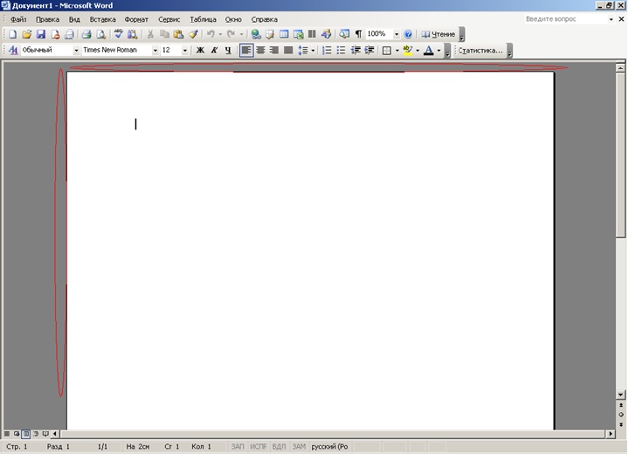Click the Статистика... button
The width and height of the screenshot is (629, 454).
[x=480, y=51]
